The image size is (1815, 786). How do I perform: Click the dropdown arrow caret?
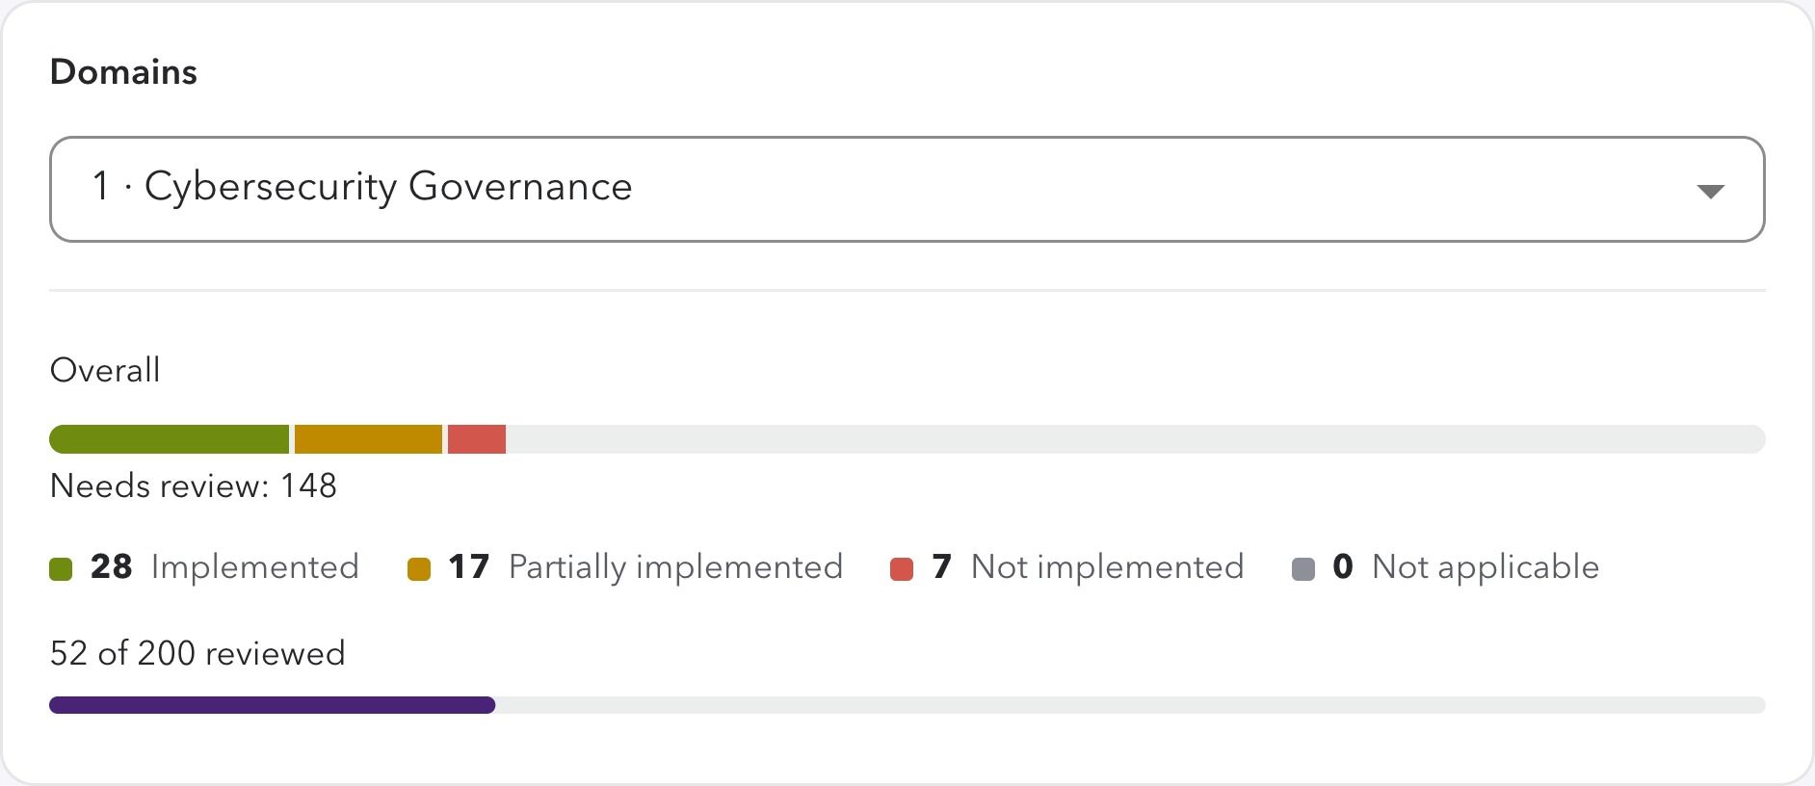click(x=1710, y=191)
